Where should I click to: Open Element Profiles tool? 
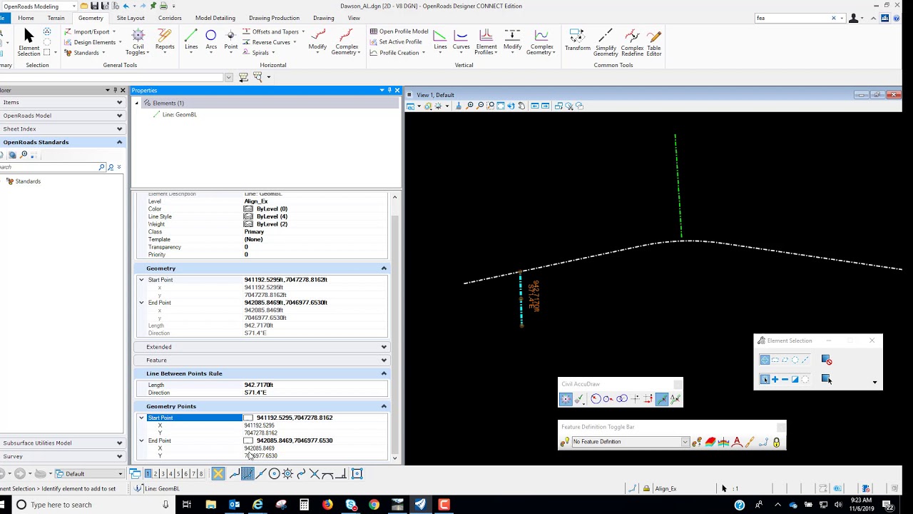(x=486, y=42)
